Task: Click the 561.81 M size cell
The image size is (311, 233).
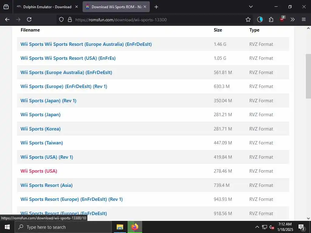Action: pyautogui.click(x=223, y=72)
